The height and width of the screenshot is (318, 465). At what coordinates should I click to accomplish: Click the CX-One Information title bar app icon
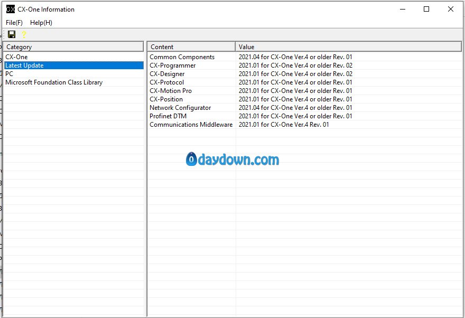[x=11, y=9]
